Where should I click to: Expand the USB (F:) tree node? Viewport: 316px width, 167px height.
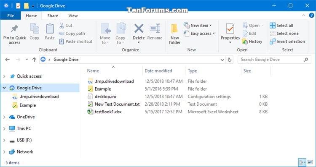(x=4, y=140)
